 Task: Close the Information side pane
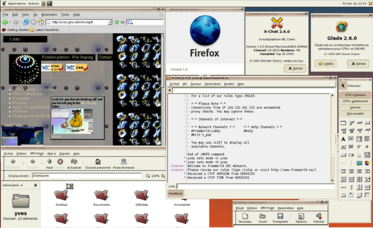coord(35,185)
